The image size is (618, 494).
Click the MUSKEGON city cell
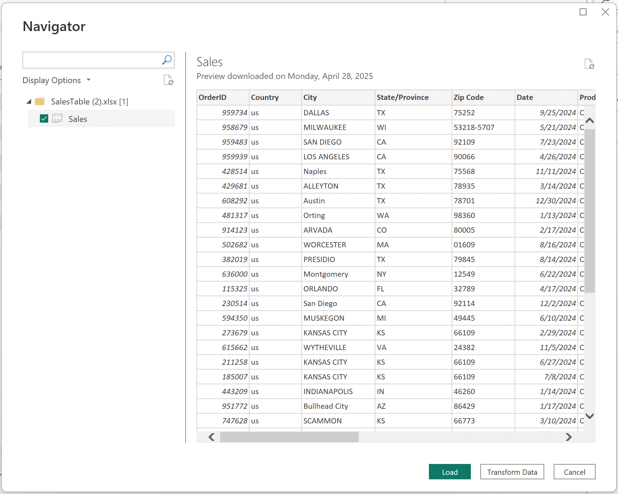pos(338,318)
